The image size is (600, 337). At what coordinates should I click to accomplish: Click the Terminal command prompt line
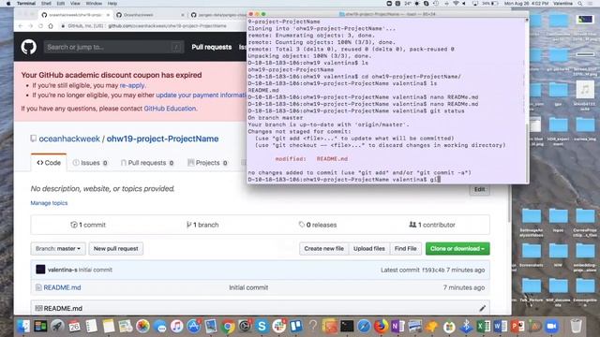344,180
